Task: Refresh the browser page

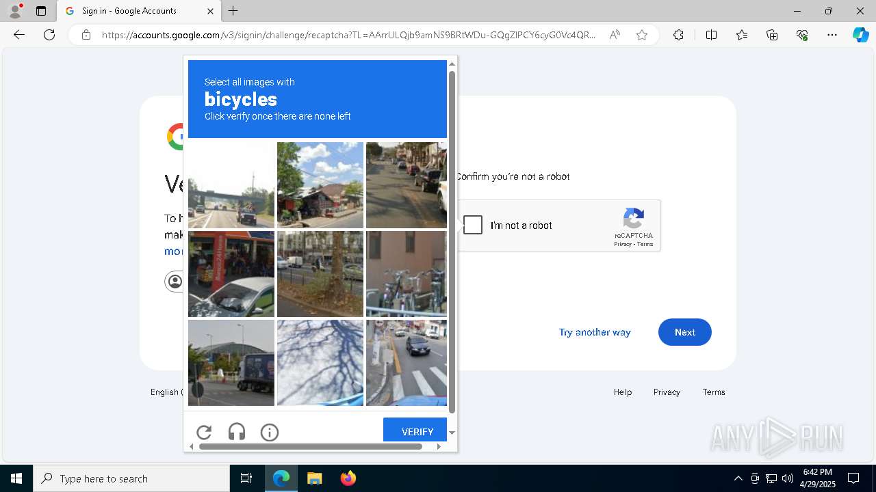Action: (x=49, y=35)
